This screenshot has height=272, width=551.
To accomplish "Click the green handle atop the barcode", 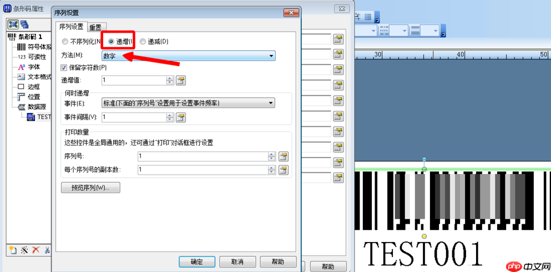I will 424,170.
